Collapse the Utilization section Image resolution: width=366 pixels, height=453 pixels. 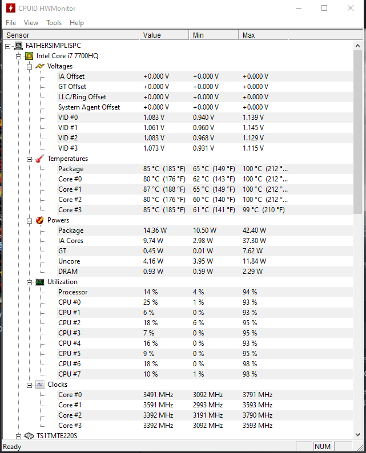[29, 282]
